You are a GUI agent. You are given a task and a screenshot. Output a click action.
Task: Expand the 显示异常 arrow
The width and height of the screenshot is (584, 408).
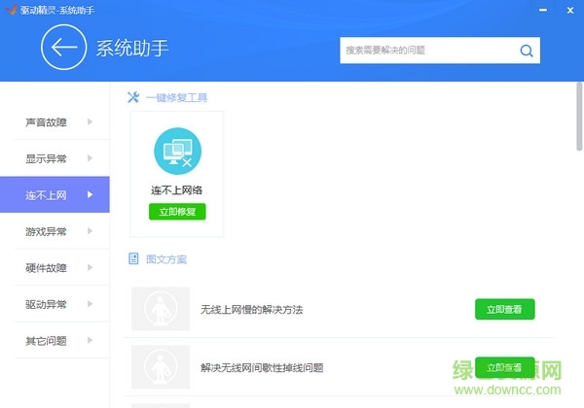point(90,158)
